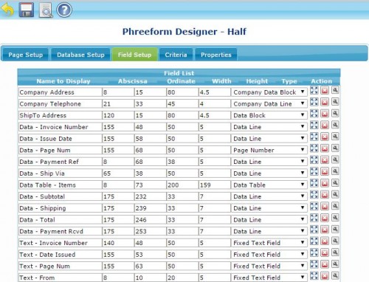369x282 pixels.
Task: Open type dropdown for ShipTo Address
Action: coord(269,115)
